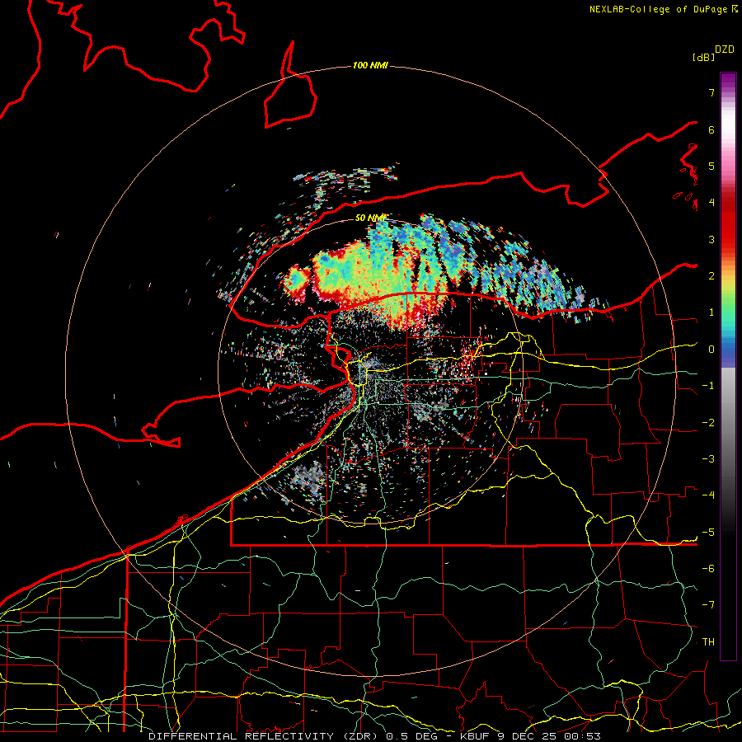Click the -4 dB value on color scale
This screenshot has width=742, height=742.
click(x=708, y=495)
